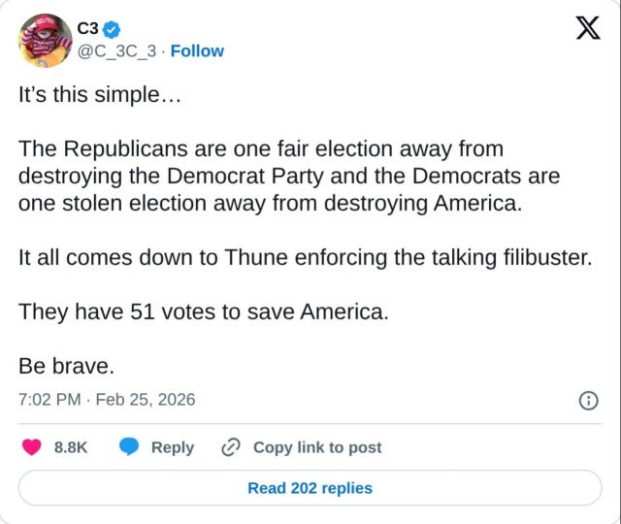Click the 8.8K like count

(x=71, y=447)
